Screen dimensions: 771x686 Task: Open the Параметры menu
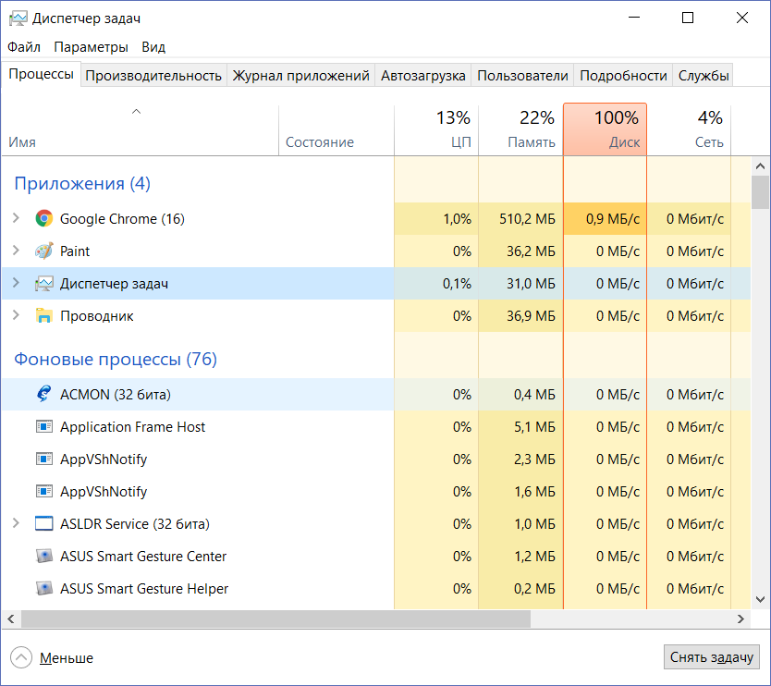click(91, 47)
